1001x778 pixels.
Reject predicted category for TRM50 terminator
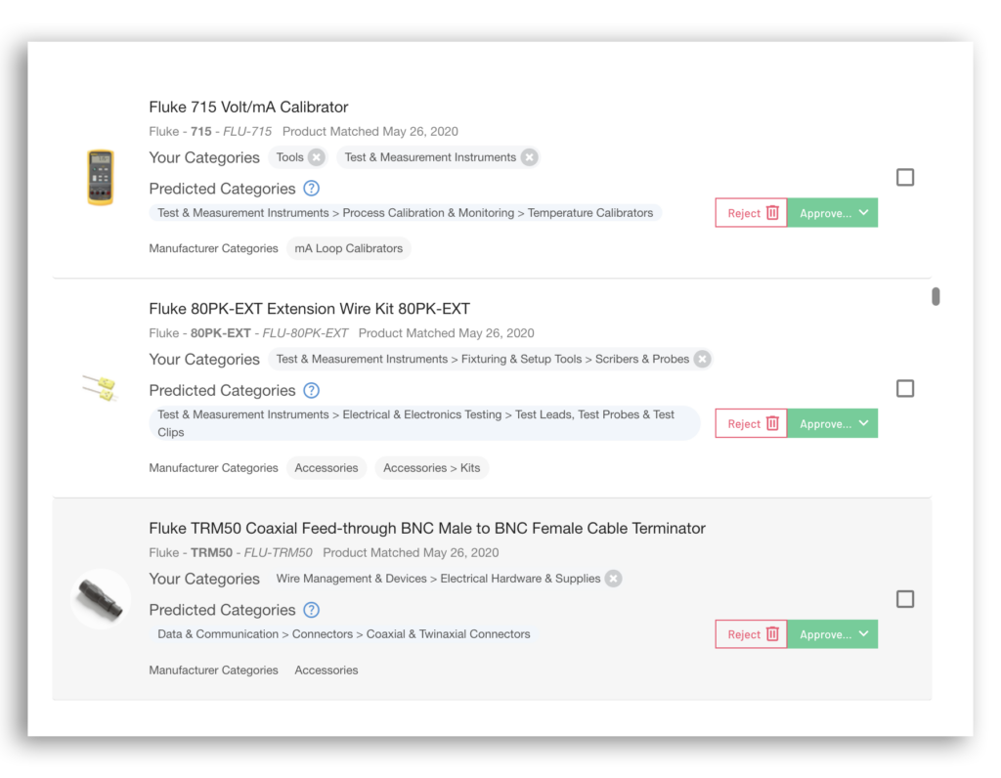tap(751, 634)
